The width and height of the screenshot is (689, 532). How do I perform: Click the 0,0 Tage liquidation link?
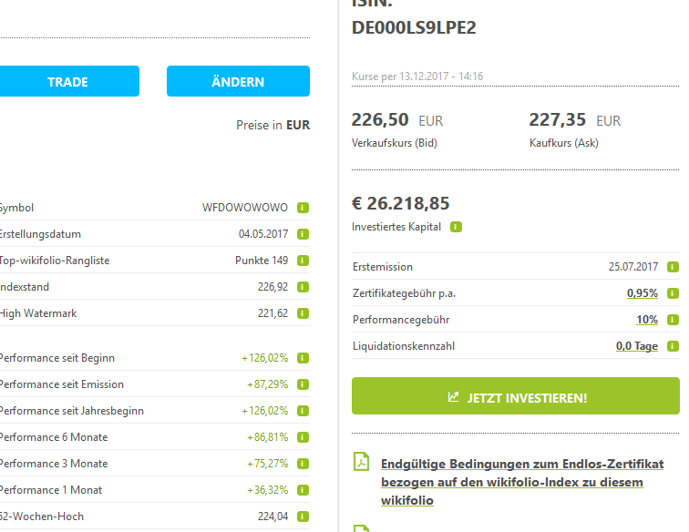coord(636,346)
